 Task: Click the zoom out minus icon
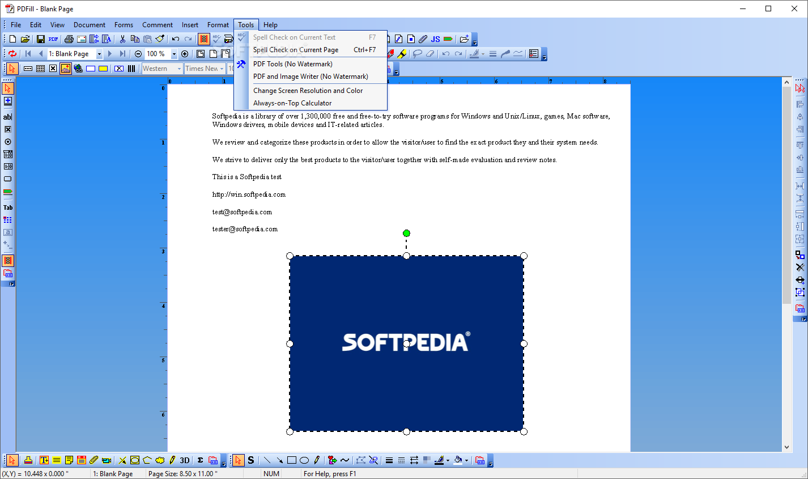(x=138, y=54)
